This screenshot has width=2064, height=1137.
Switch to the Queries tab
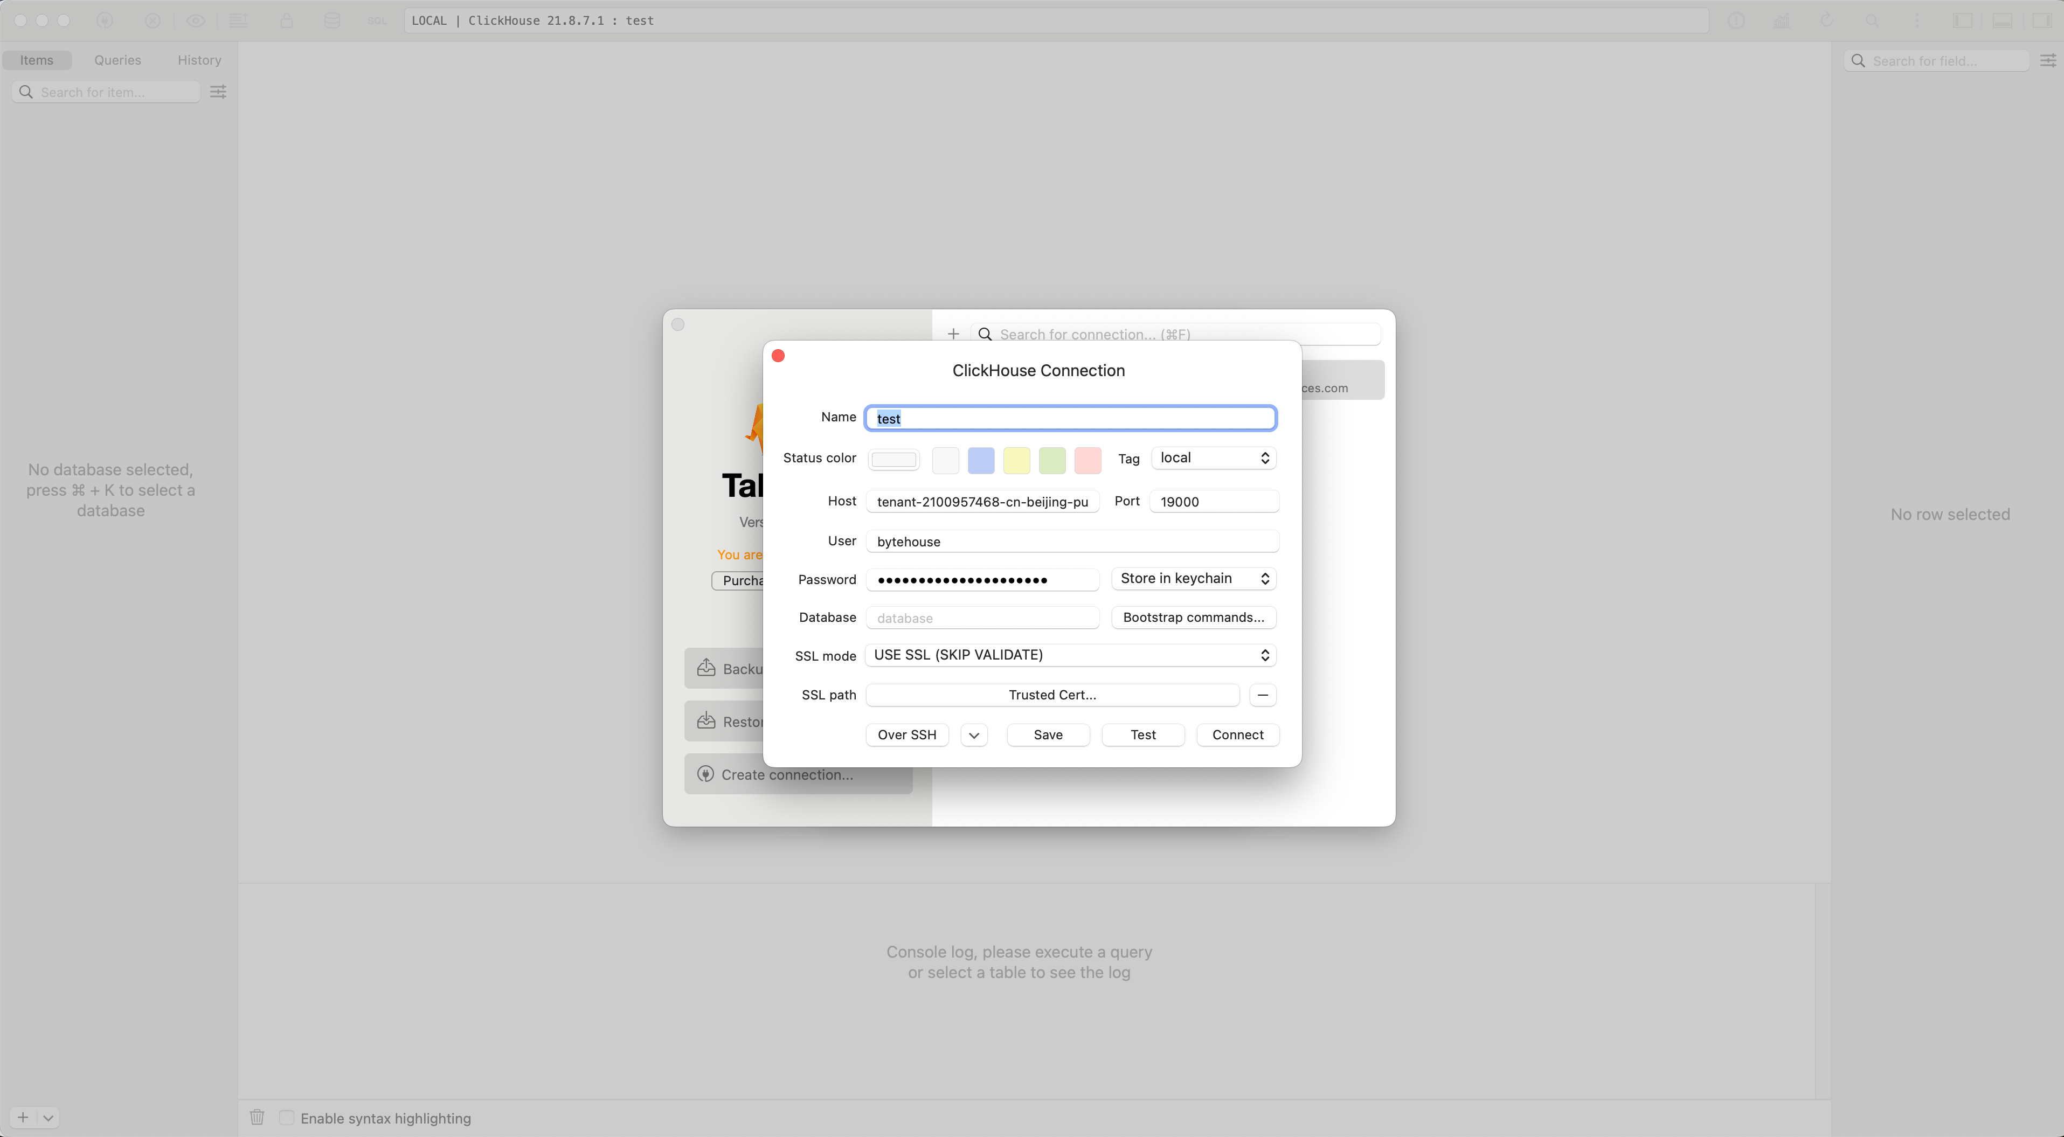[117, 60]
